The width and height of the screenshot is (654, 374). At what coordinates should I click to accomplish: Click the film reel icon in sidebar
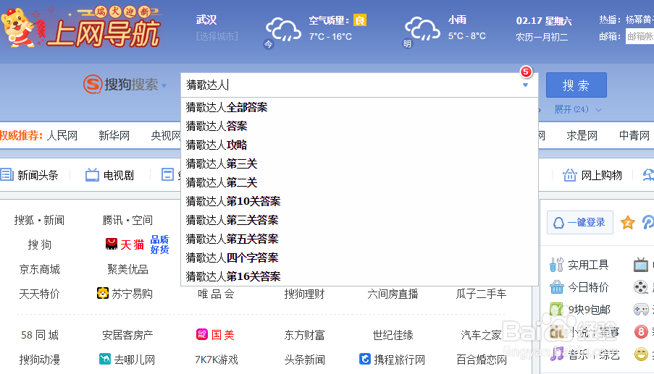click(641, 287)
